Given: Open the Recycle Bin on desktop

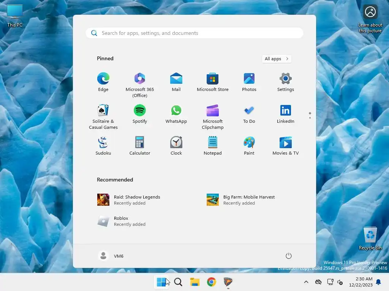Looking at the screenshot, I should 370,238.
